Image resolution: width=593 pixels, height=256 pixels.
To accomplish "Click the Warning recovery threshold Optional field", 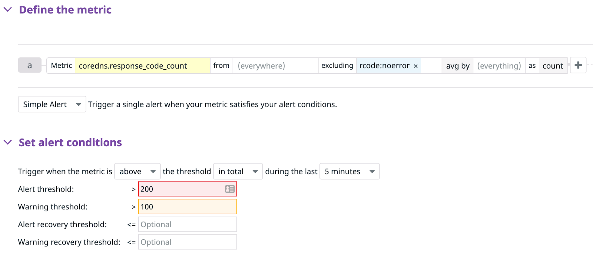I will pos(188,242).
